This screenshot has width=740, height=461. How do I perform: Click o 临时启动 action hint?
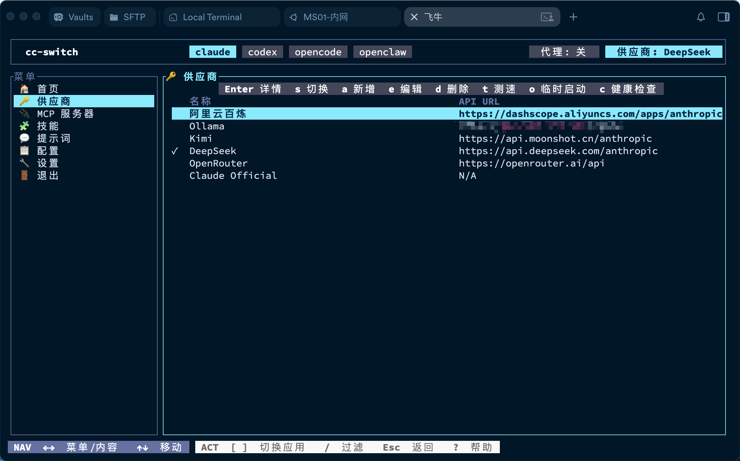557,89
